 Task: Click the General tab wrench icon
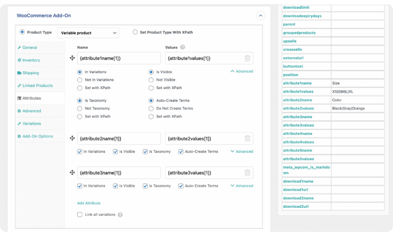click(19, 47)
